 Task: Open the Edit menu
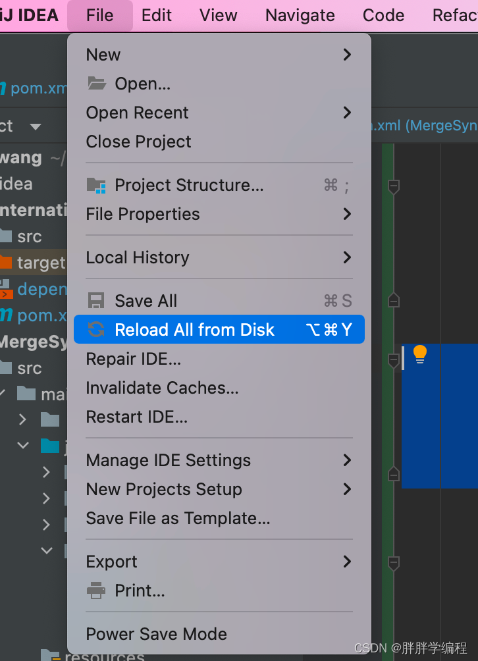(x=157, y=15)
